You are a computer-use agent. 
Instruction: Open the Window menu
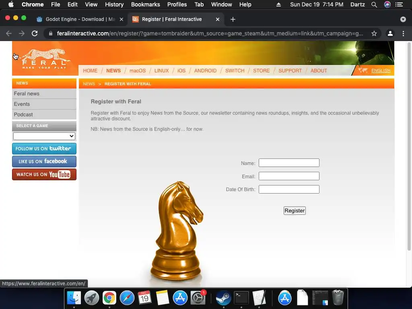pyautogui.click(x=222, y=4)
